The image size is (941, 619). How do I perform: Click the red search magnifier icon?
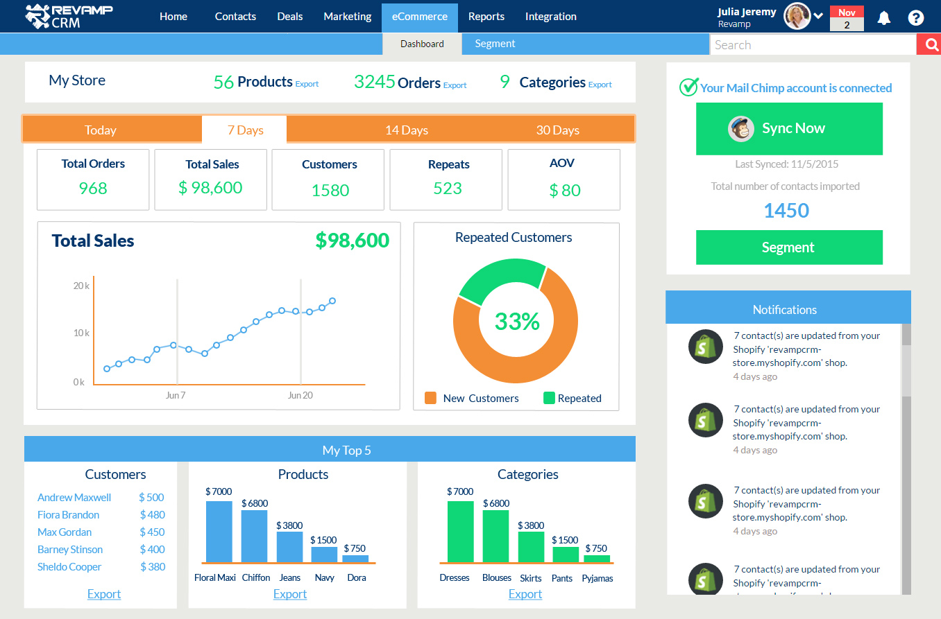pyautogui.click(x=930, y=44)
